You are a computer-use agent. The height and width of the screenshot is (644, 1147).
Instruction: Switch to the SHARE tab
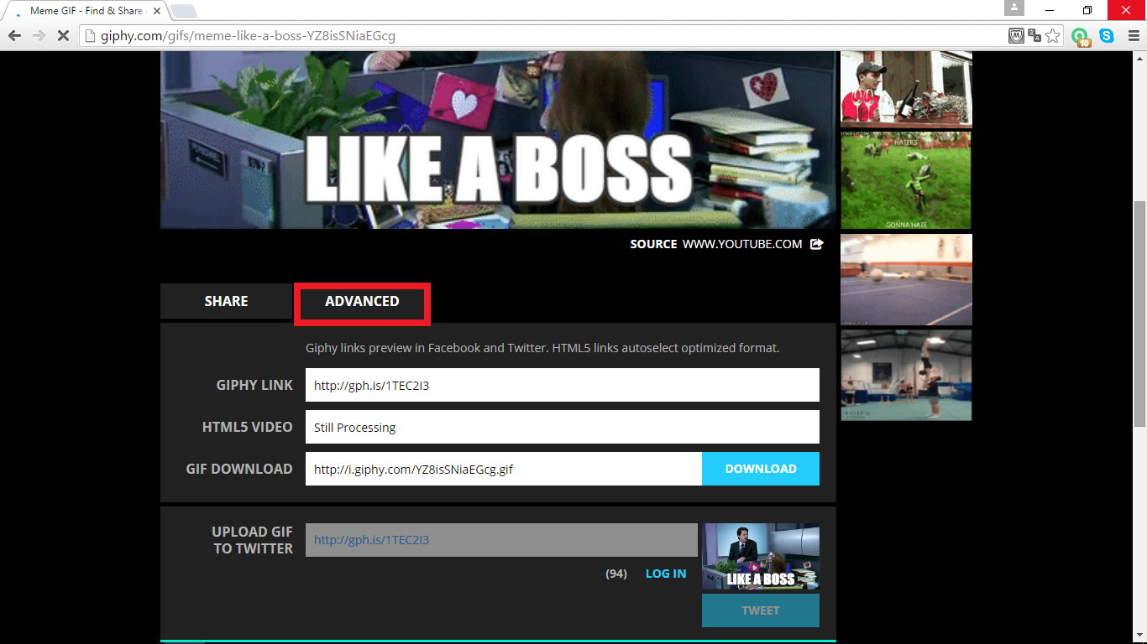tap(226, 301)
